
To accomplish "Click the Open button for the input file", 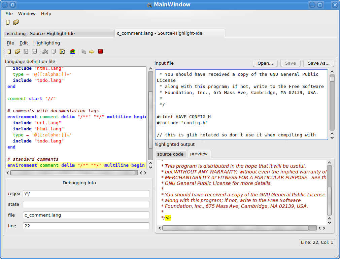I will tap(265, 63).
